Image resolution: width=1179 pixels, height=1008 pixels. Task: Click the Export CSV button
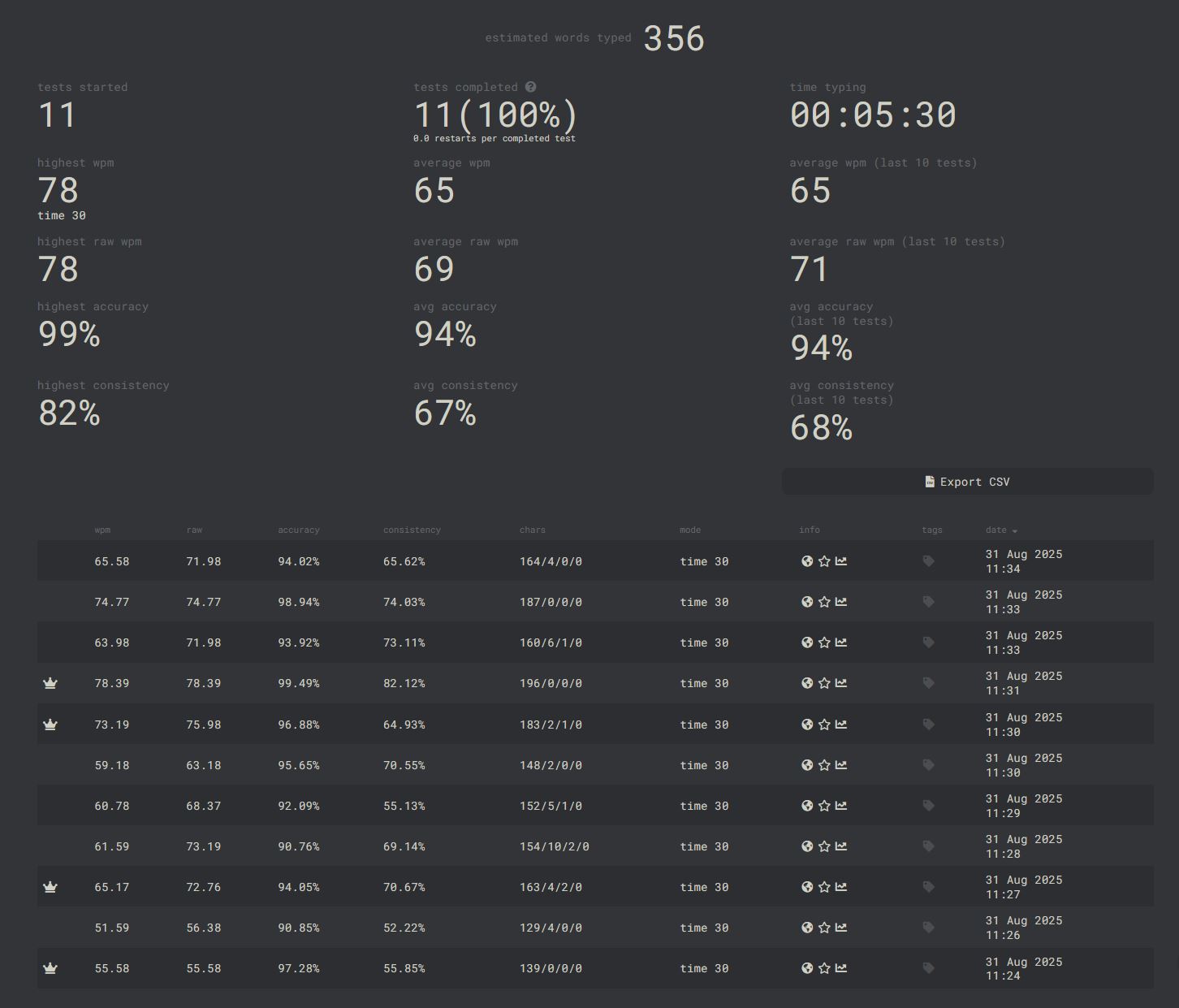coord(967,482)
